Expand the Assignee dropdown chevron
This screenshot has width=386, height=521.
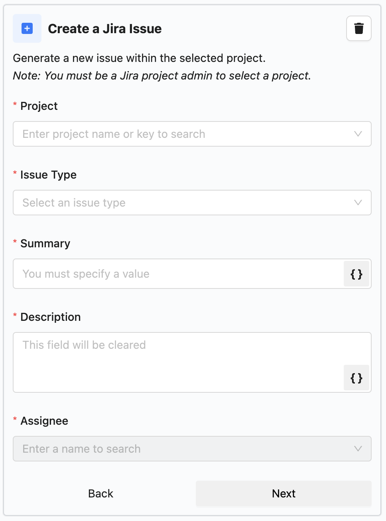[x=358, y=449]
